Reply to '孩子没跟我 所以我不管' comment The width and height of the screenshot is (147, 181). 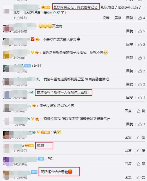[128, 111]
